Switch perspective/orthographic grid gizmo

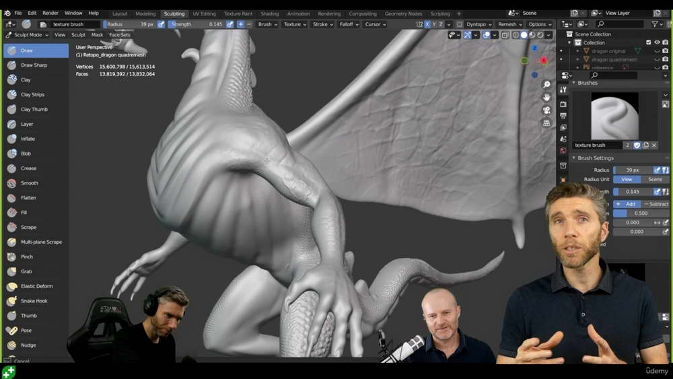click(546, 123)
